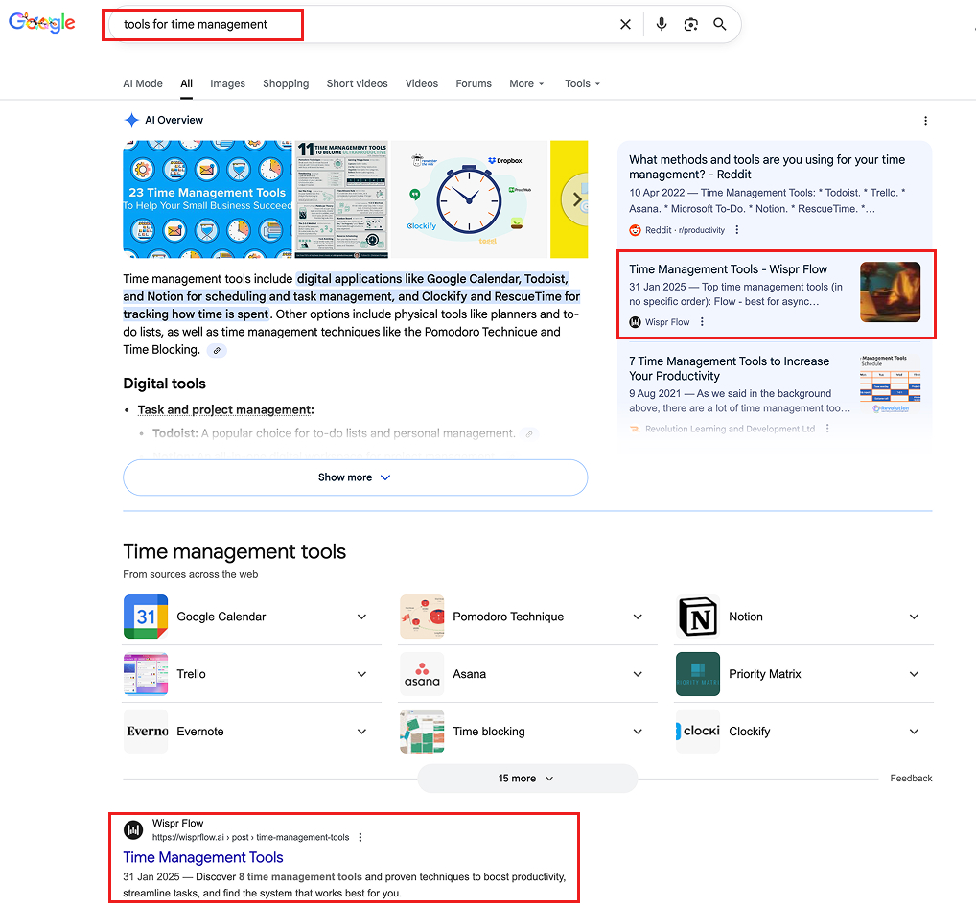Click the Reddit icon next to r/productivity
The width and height of the screenshot is (976, 908).
(x=634, y=229)
